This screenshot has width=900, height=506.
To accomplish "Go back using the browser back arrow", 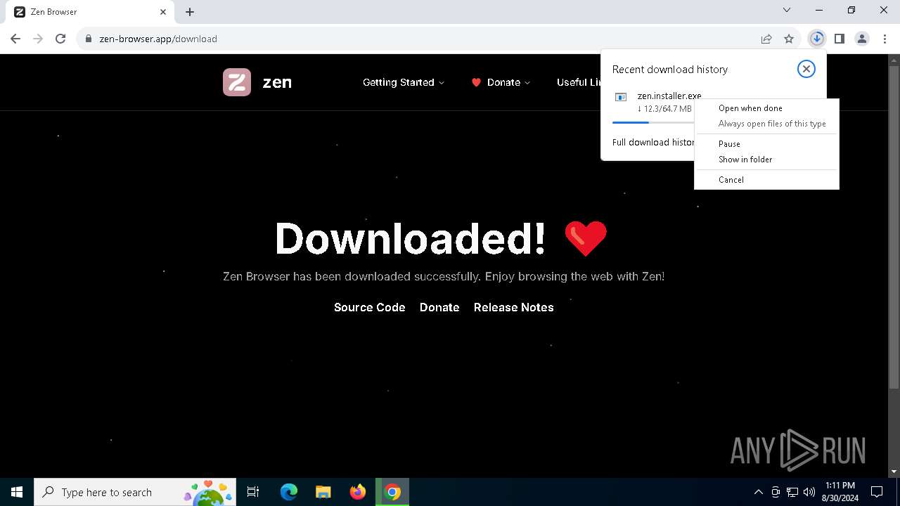I will pyautogui.click(x=15, y=39).
